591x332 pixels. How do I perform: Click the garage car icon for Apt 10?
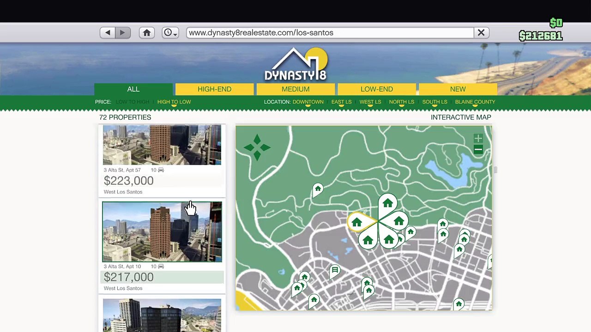click(161, 267)
